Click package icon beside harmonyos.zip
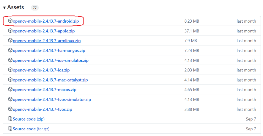Image resolution: width=263 pixels, height=136 pixels. pos(10,50)
